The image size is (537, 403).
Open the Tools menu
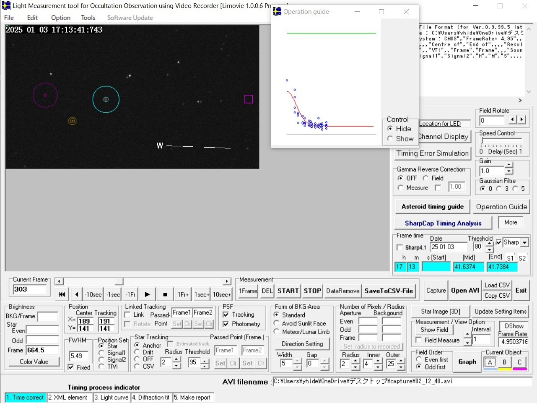click(x=88, y=18)
